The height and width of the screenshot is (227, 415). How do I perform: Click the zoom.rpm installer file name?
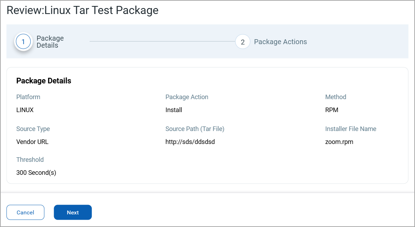tap(339, 142)
